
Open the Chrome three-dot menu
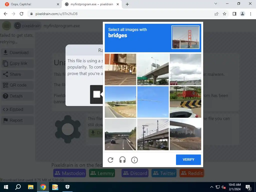[250, 14]
